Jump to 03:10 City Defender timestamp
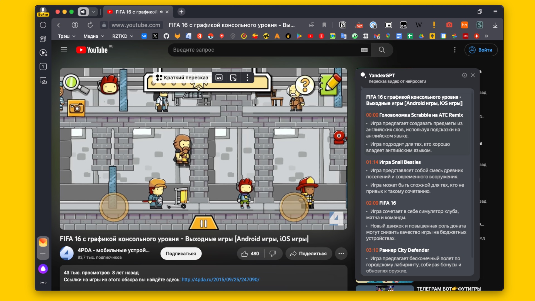 tap(372, 250)
